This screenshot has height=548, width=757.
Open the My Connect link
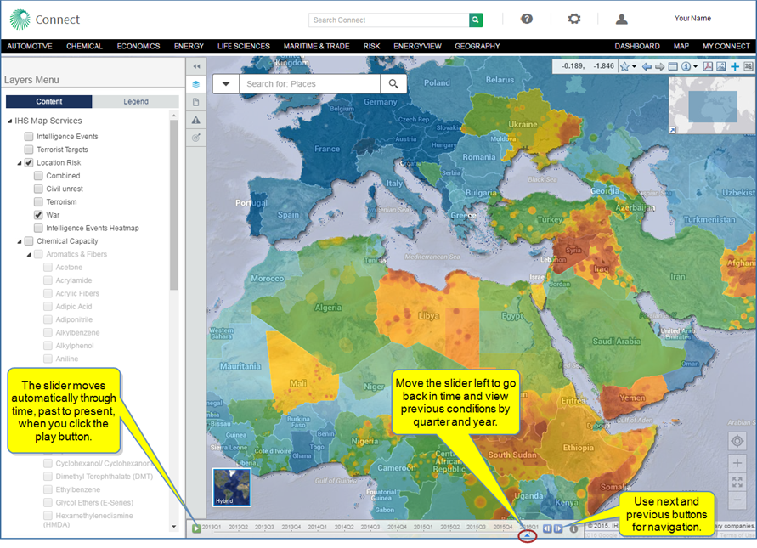(726, 47)
